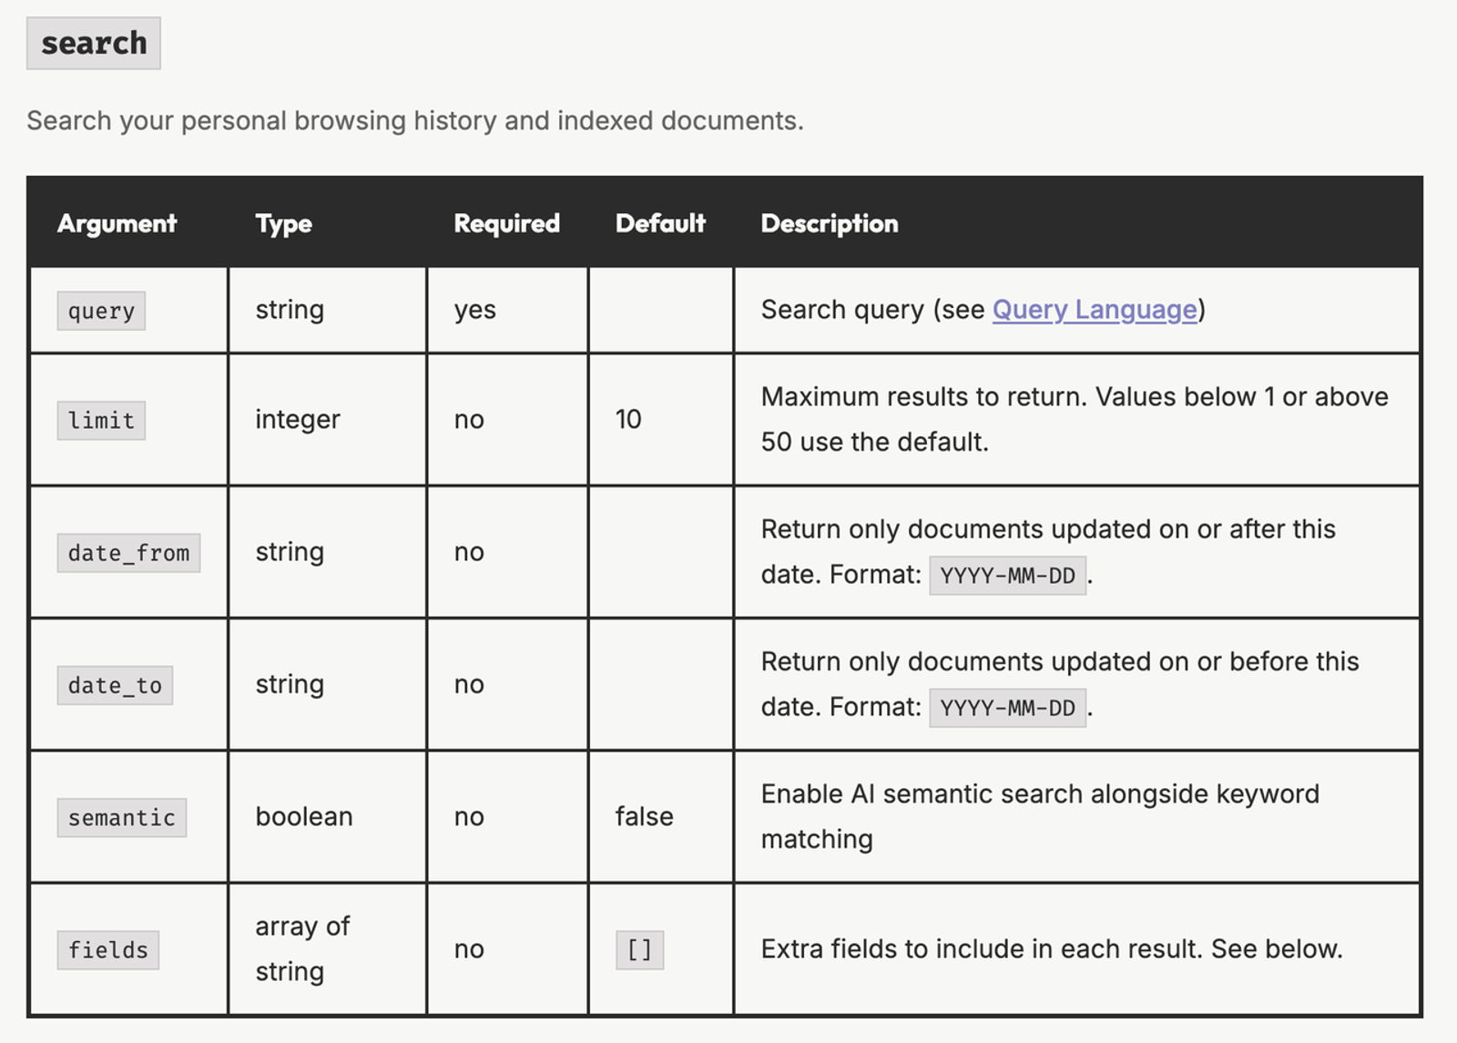
Task: Select the 'date_from' argument code cell
Action: tap(128, 553)
